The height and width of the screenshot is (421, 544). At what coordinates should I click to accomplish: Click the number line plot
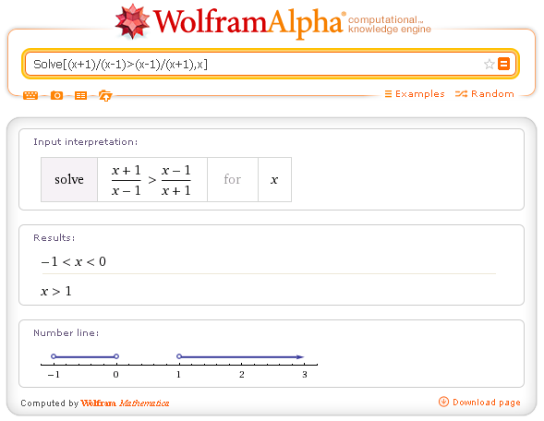179,366
